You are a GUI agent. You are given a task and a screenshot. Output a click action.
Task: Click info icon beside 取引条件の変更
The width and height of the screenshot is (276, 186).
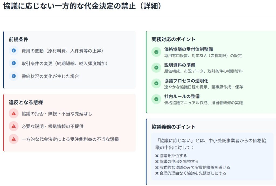[x=13, y=64]
